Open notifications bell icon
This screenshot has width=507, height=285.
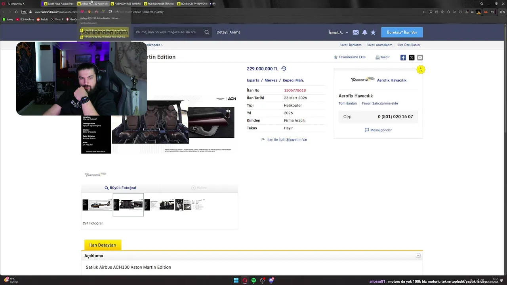pos(364,32)
